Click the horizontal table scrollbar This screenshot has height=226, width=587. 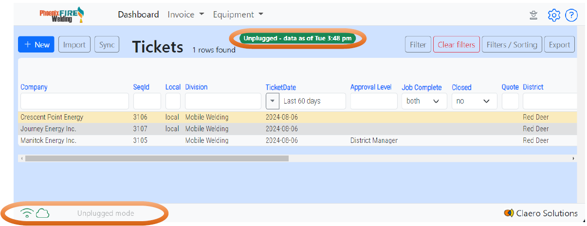(157, 158)
